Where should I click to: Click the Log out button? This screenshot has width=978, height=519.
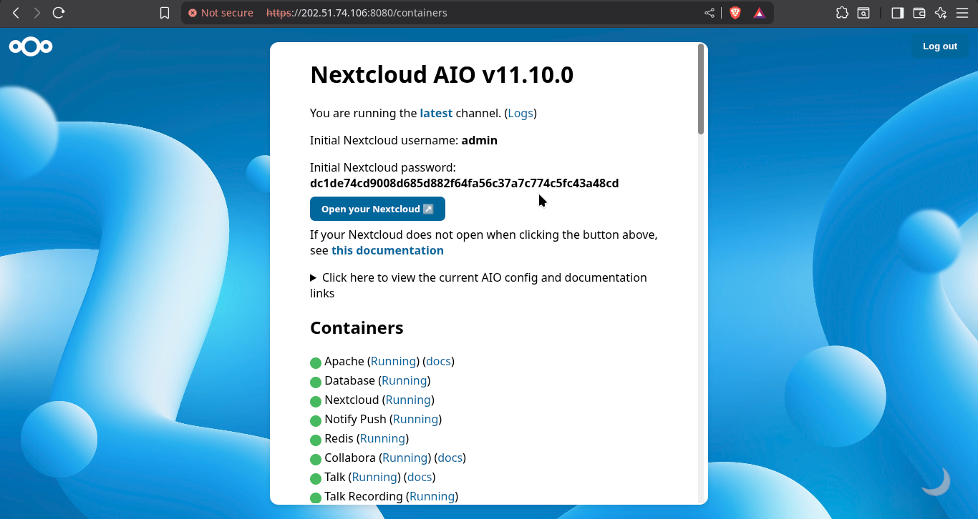(939, 46)
